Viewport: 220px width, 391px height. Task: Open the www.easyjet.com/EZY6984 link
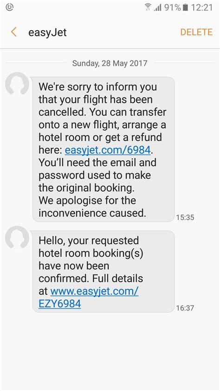(x=89, y=297)
